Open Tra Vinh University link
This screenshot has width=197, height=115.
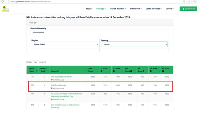pos(59,85)
